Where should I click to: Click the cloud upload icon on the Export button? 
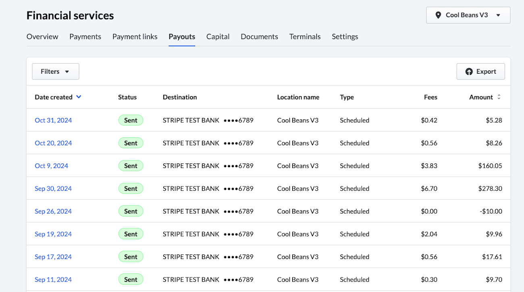coord(469,71)
